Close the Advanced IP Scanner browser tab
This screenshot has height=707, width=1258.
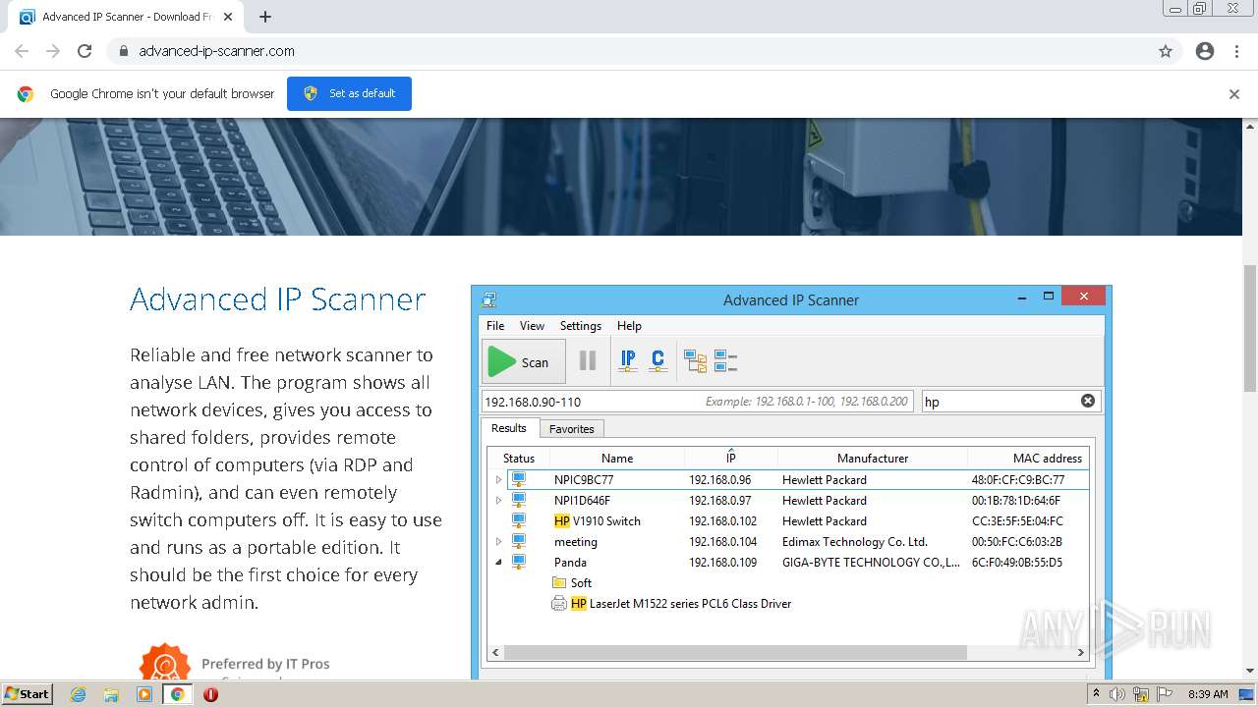click(228, 17)
